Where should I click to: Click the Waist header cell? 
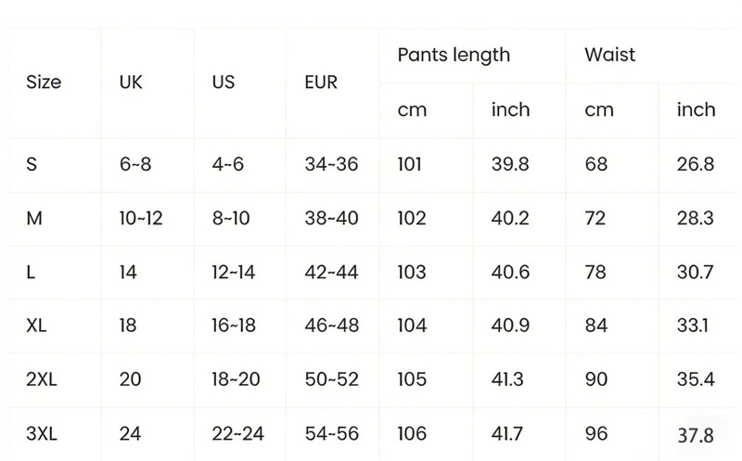click(609, 55)
